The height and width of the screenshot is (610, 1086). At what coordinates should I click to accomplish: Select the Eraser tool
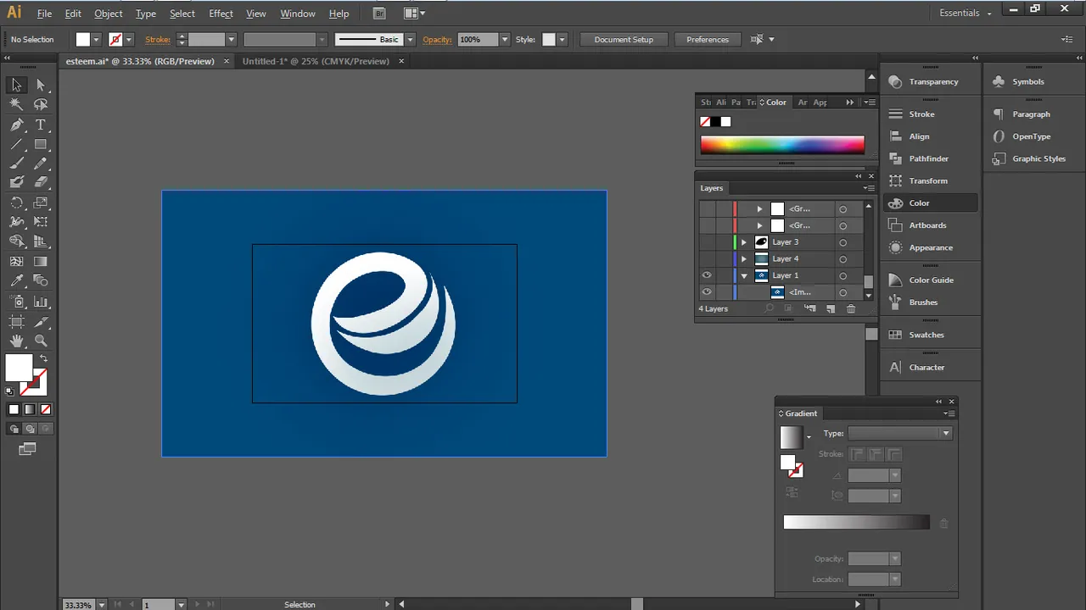tap(41, 182)
